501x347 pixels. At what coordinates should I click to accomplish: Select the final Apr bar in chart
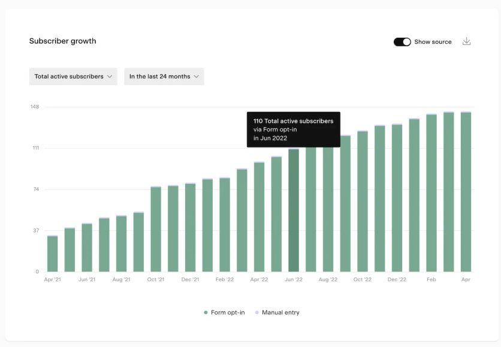(466, 192)
